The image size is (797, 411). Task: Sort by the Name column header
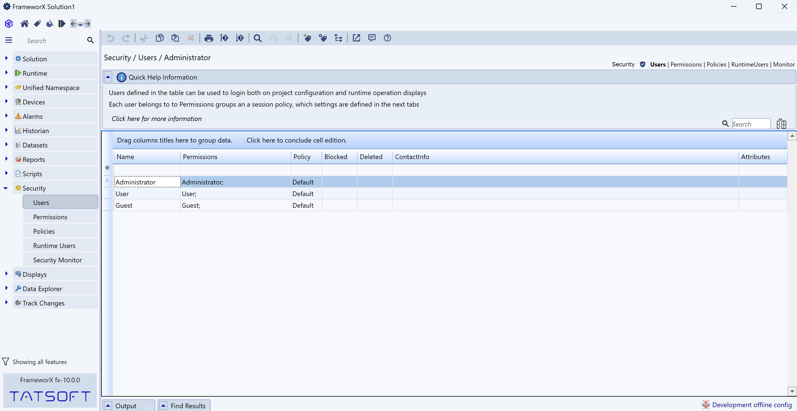pos(147,157)
